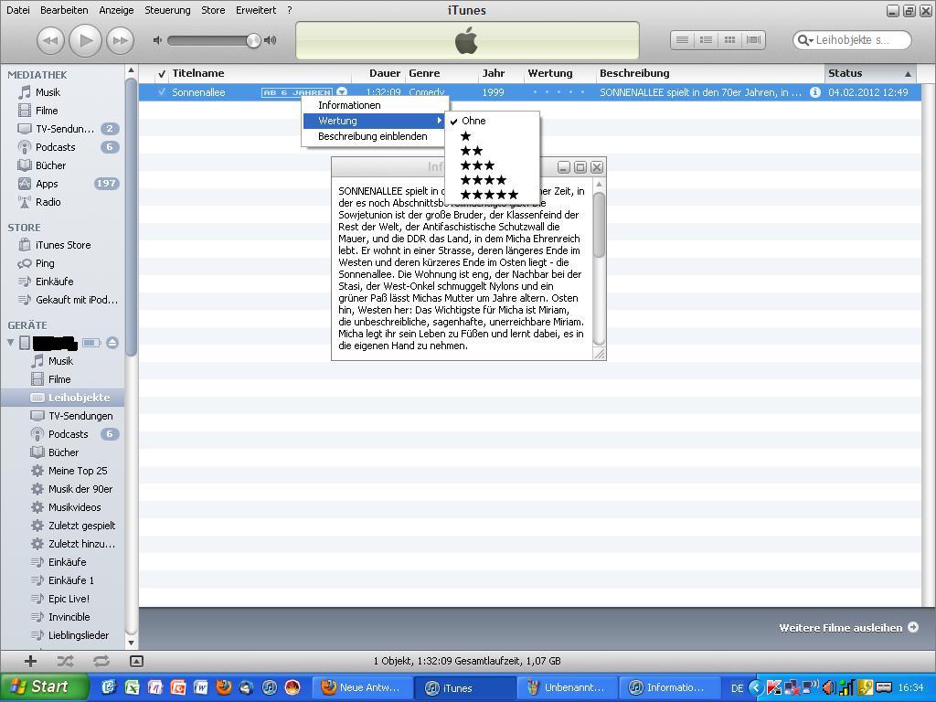
Task: Click the loud speaker icon right of volume
Action: point(271,40)
